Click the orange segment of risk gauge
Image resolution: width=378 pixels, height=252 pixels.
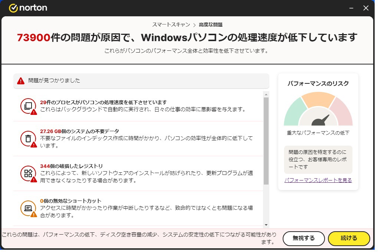pyautogui.click(x=318, y=99)
